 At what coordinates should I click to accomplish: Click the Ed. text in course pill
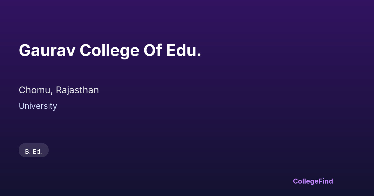point(37,152)
